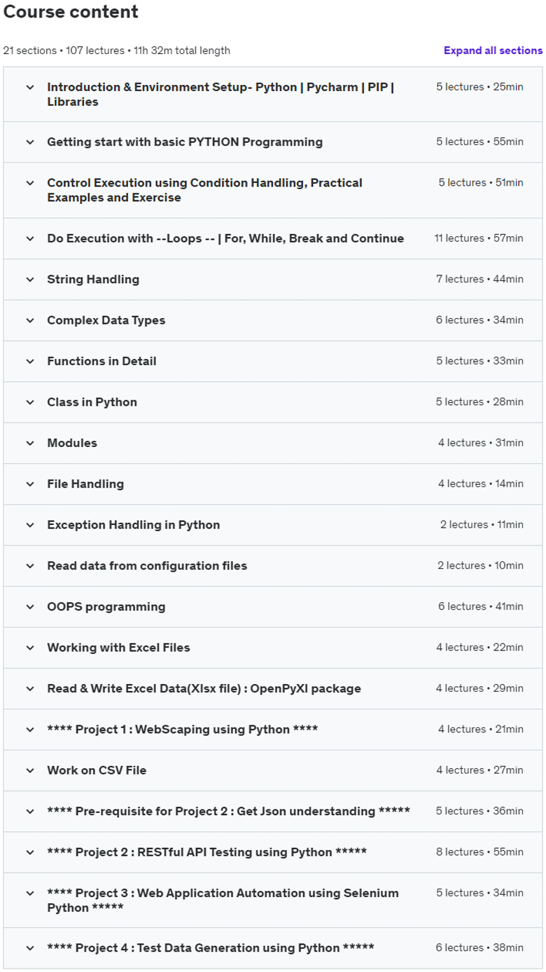Click the Modules section title
546x972 pixels.
(x=72, y=443)
